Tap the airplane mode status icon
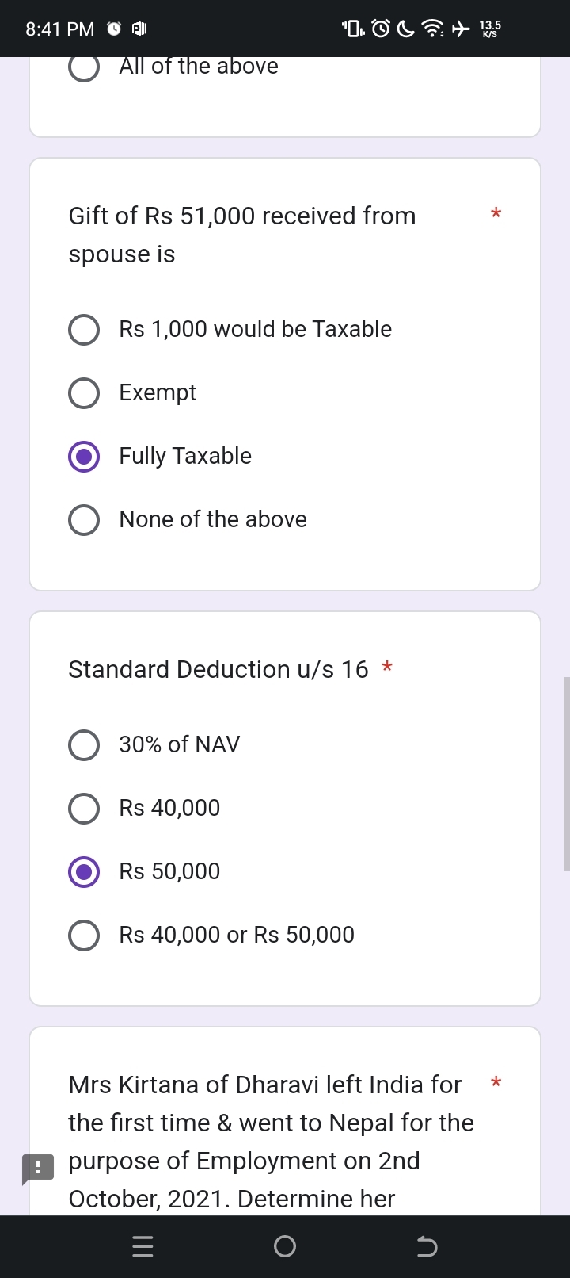This screenshot has width=570, height=1278. [460, 29]
